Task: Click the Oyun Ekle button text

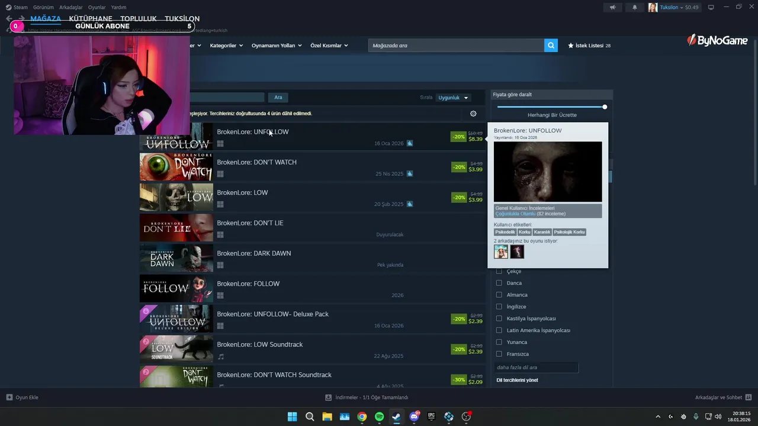Action: point(27,398)
